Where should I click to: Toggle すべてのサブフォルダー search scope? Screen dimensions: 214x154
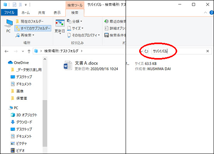[33, 28]
